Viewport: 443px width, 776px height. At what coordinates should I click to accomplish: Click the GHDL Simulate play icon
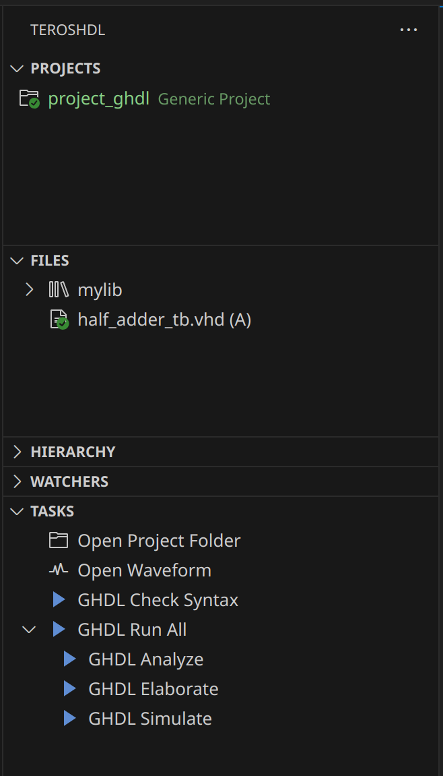pos(70,719)
